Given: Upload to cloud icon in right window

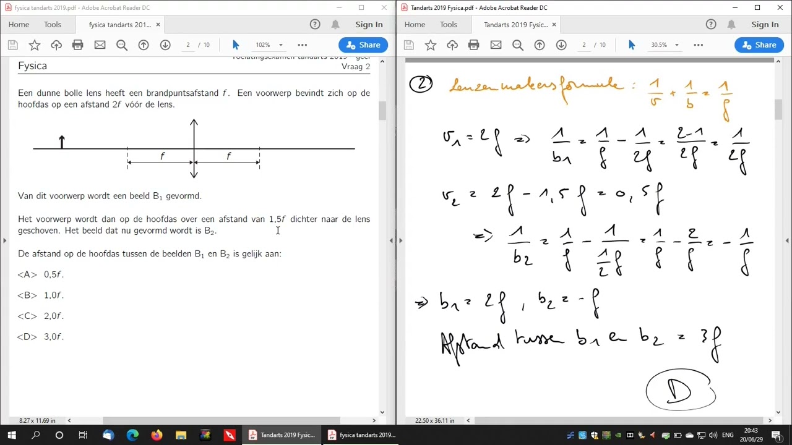Looking at the screenshot, I should [452, 45].
